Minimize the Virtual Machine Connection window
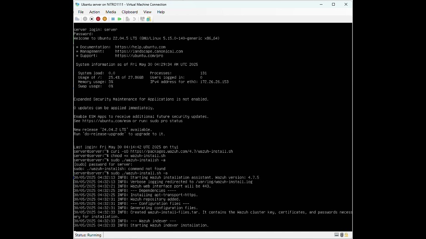Viewport: 426px width, 239px height. [321, 4]
